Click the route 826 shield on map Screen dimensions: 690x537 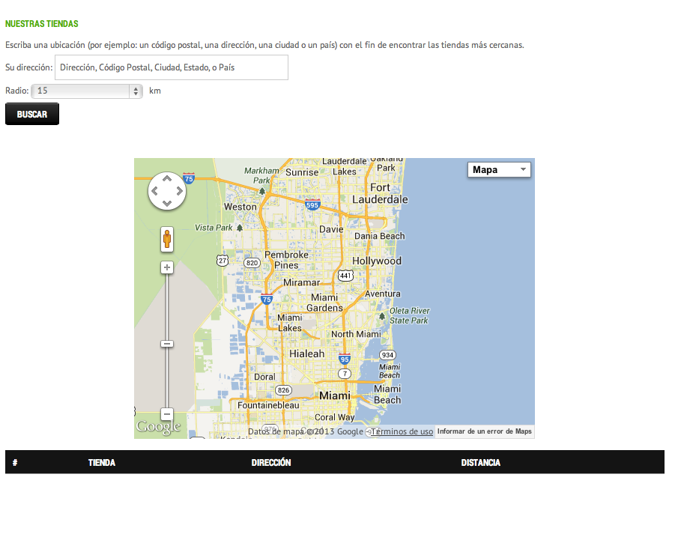283,390
